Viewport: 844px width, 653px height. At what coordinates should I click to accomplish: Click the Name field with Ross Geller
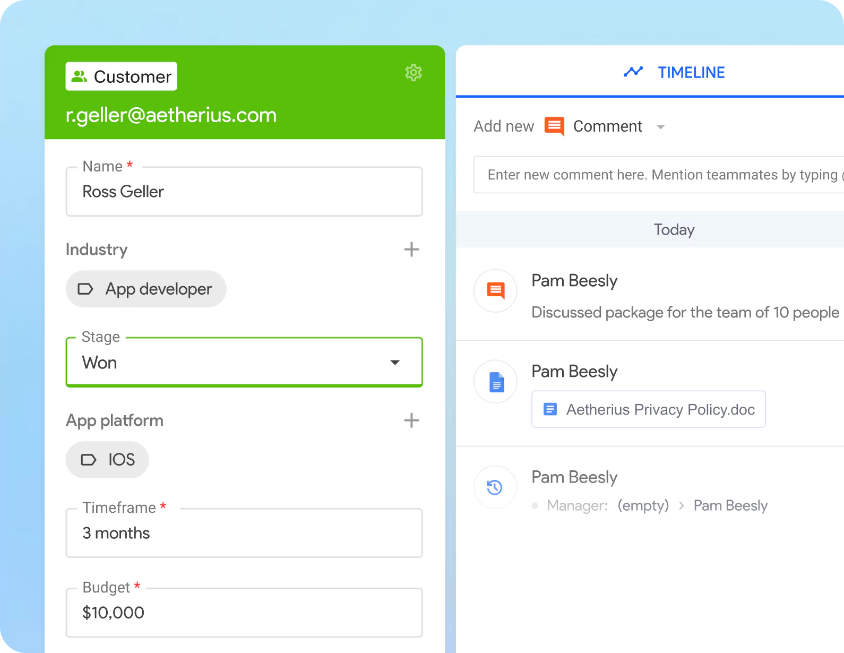point(244,192)
